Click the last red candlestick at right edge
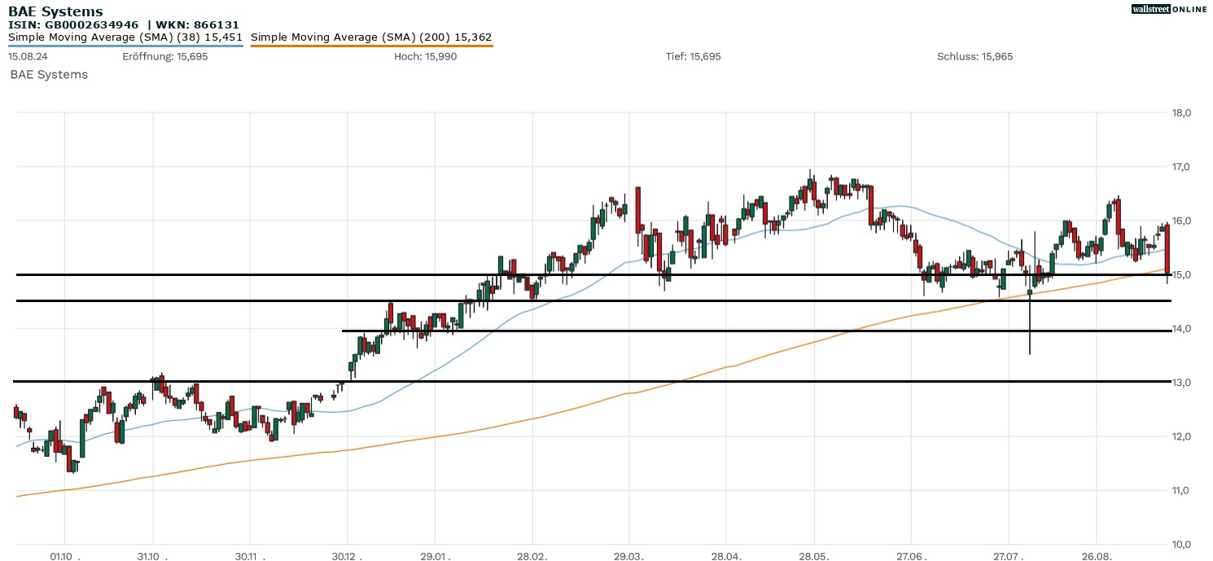This screenshot has width=1213, height=561. click(x=1167, y=248)
